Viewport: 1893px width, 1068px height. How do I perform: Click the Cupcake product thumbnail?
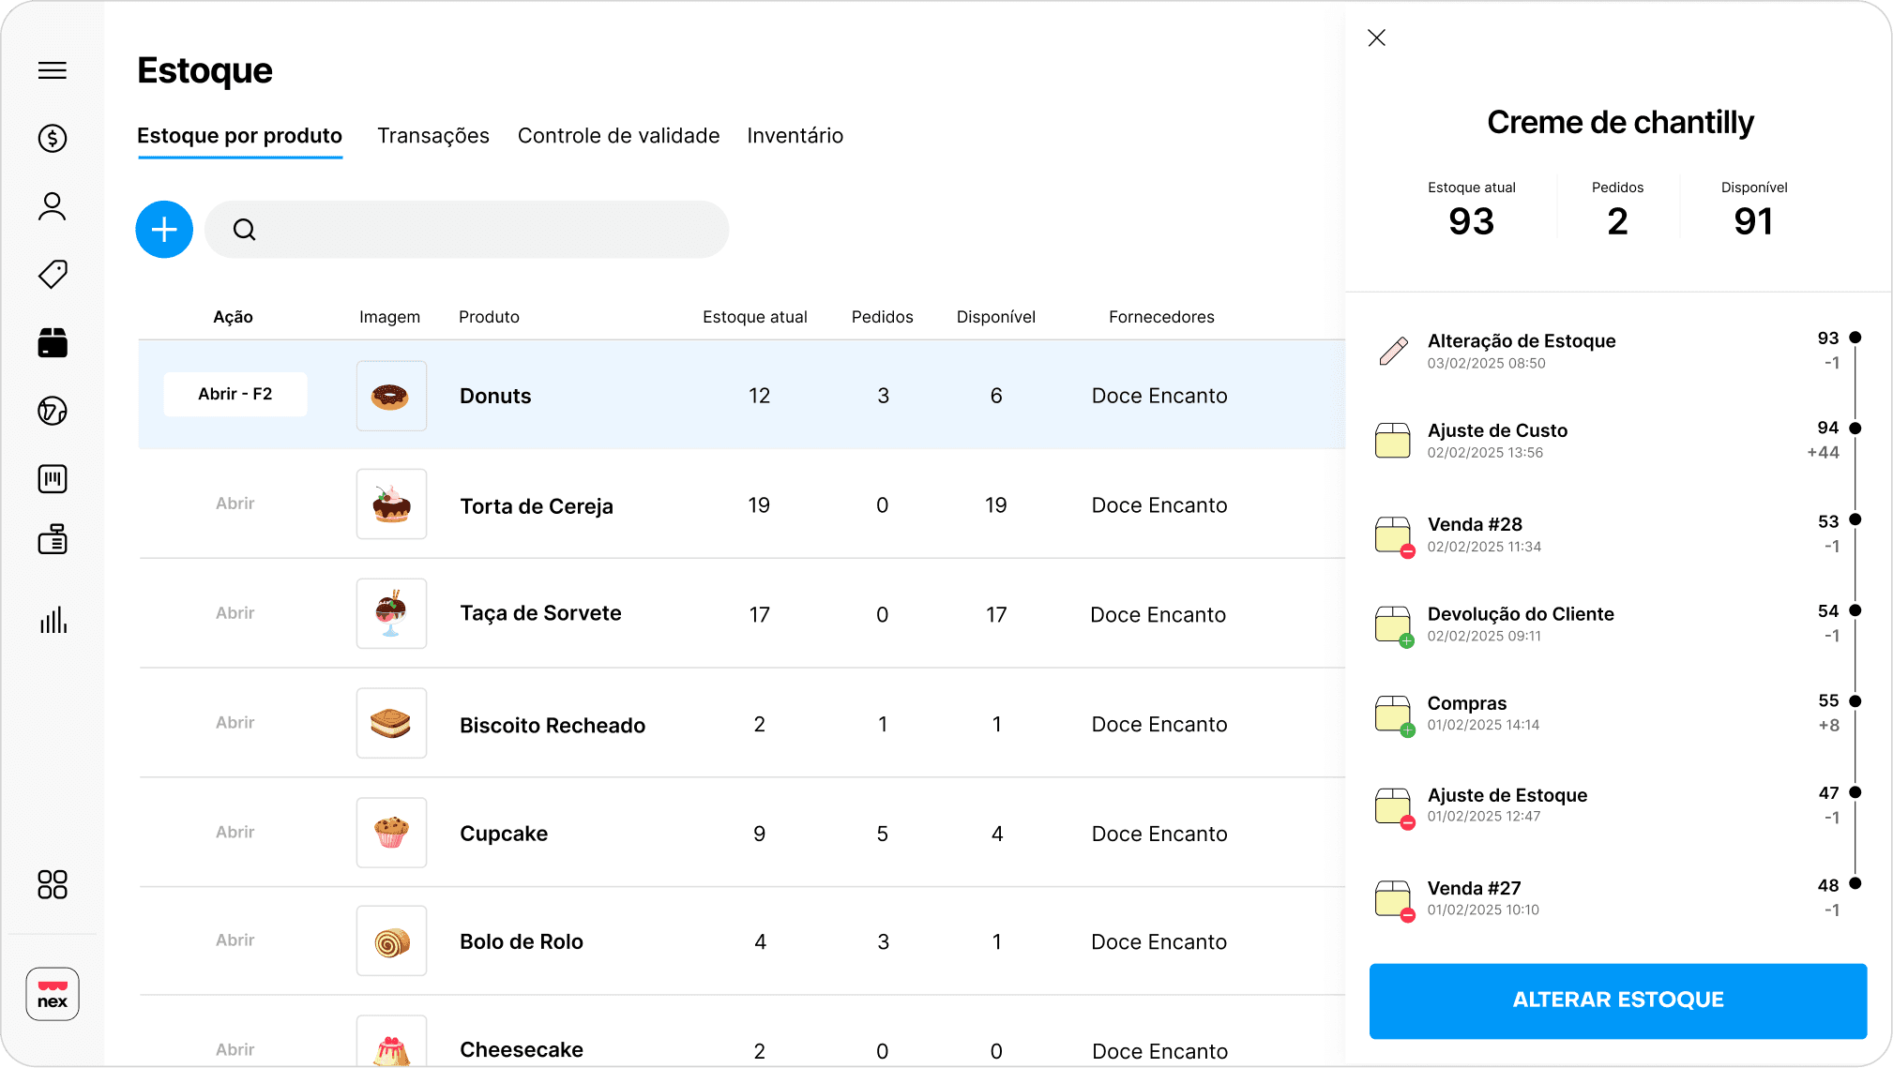click(x=391, y=833)
